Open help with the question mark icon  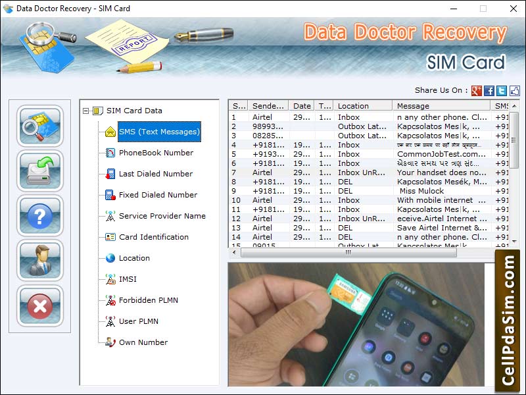(40, 215)
